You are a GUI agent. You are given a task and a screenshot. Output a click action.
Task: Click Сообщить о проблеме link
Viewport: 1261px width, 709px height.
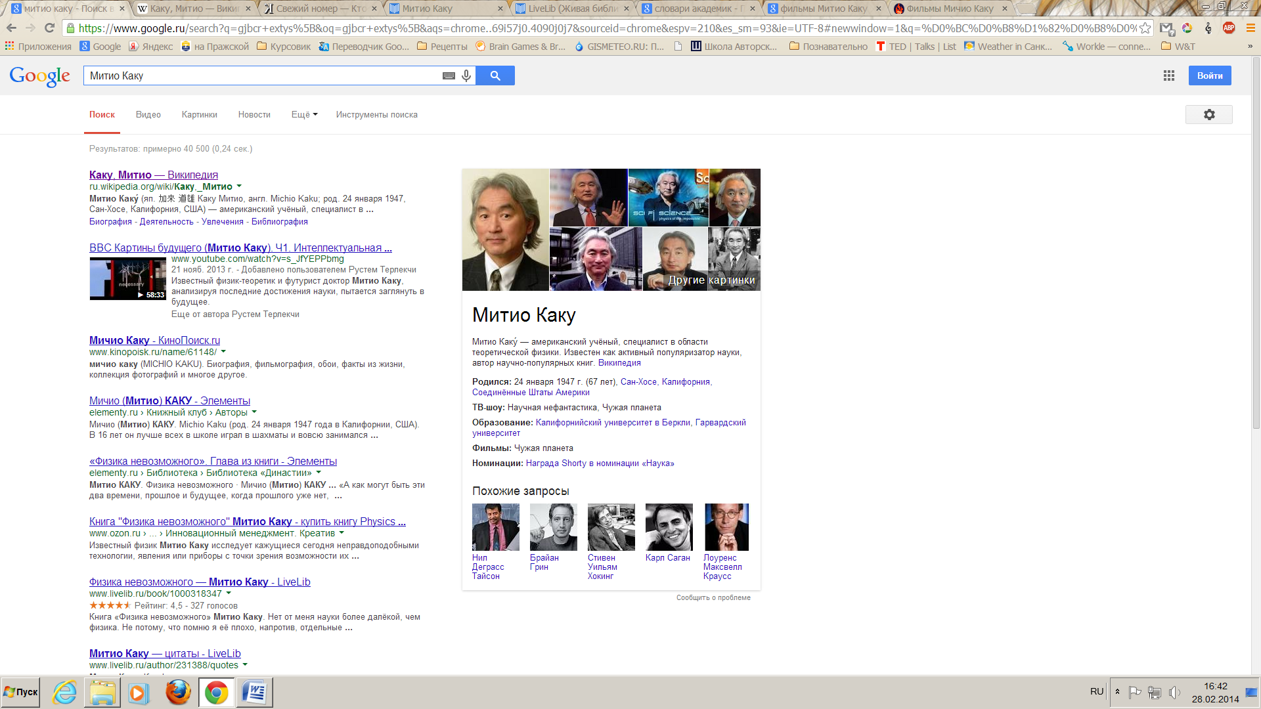713,597
